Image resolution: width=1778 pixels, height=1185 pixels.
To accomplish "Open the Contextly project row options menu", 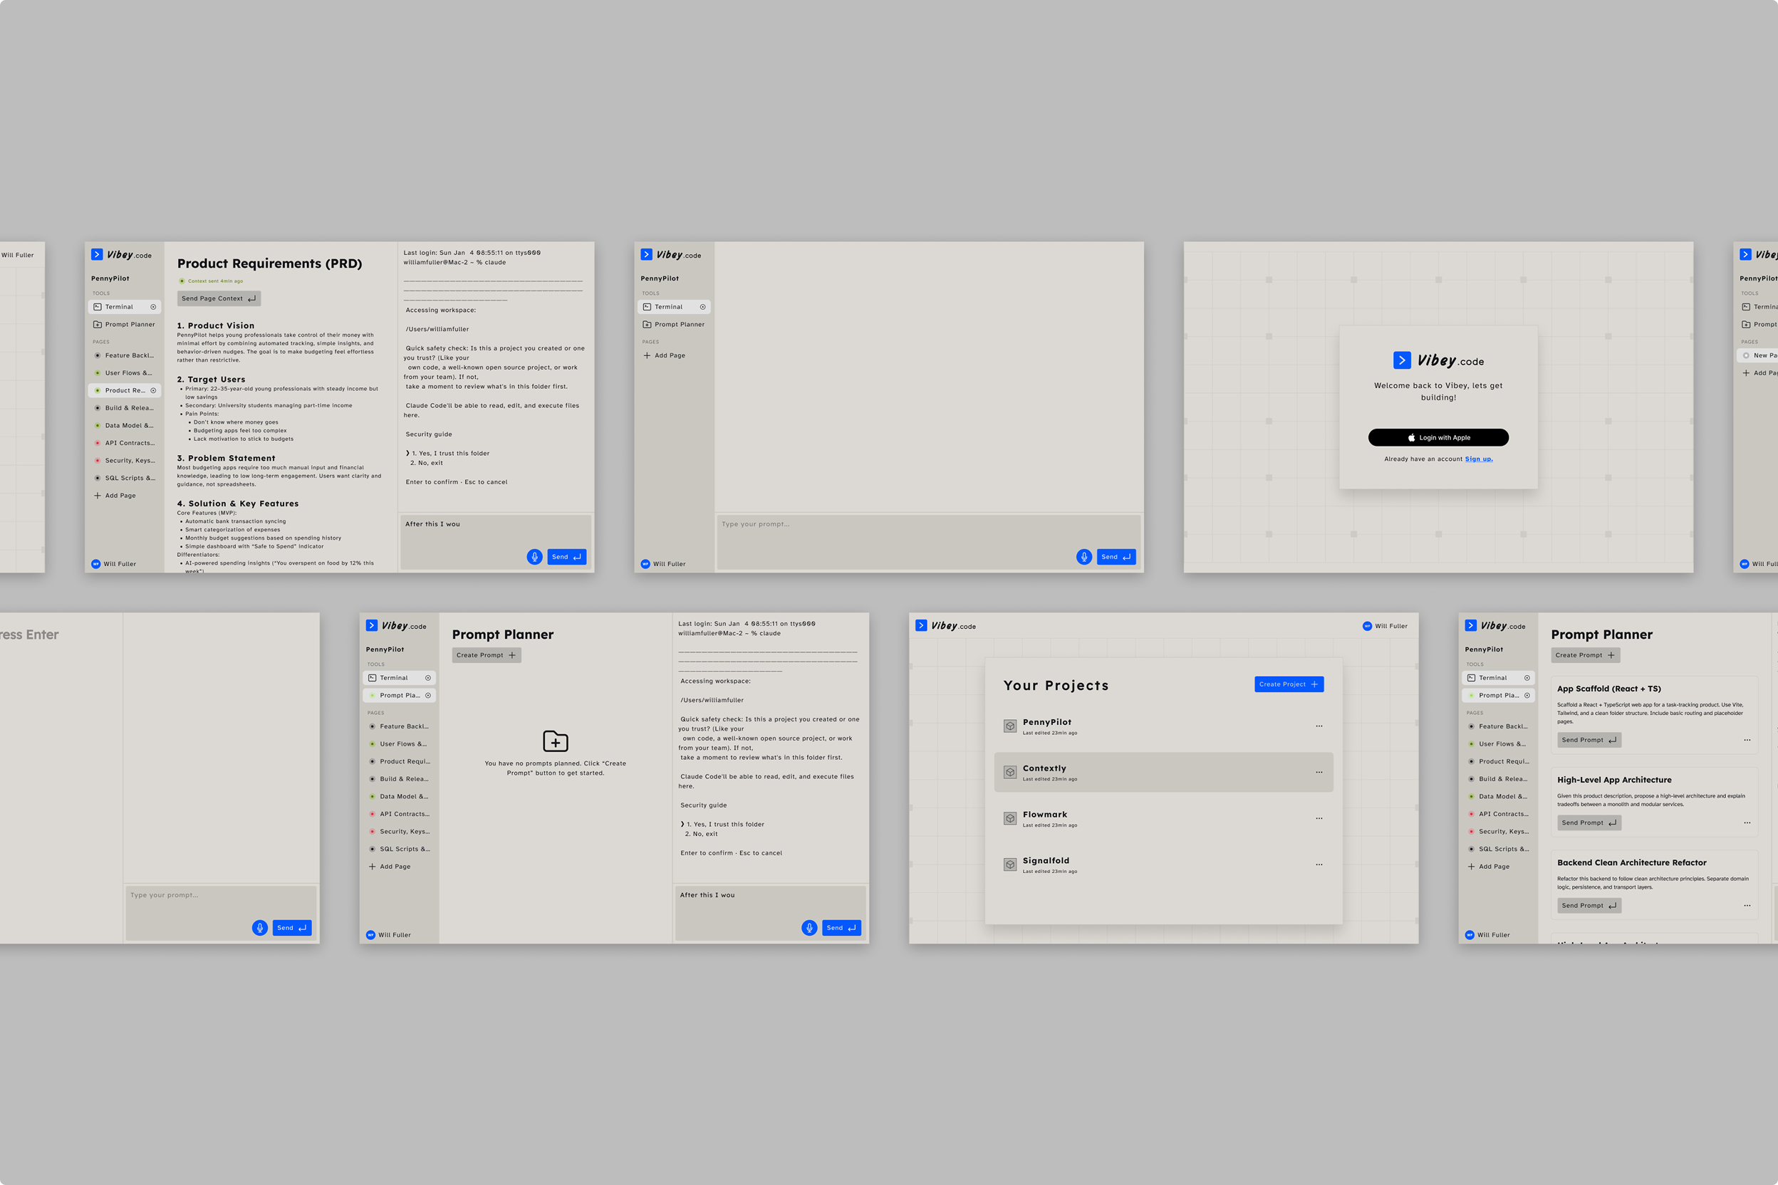I will click(1319, 773).
